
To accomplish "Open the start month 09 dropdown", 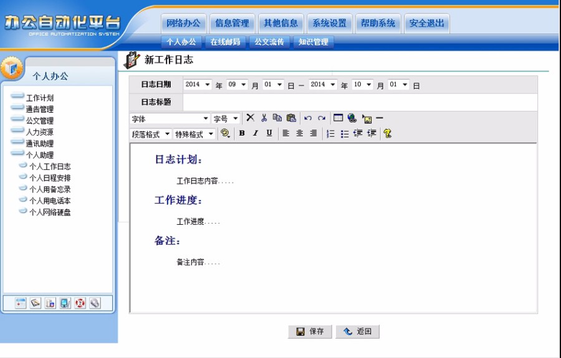I will [x=237, y=84].
